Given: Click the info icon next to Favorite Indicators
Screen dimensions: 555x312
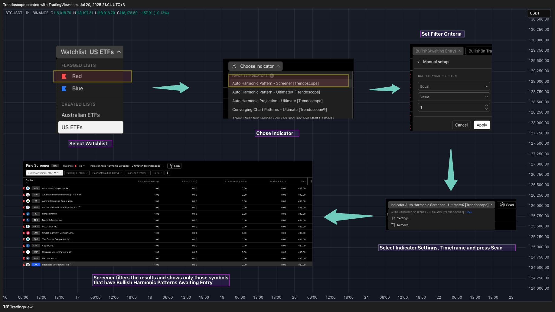Looking at the screenshot, I should tap(272, 76).
